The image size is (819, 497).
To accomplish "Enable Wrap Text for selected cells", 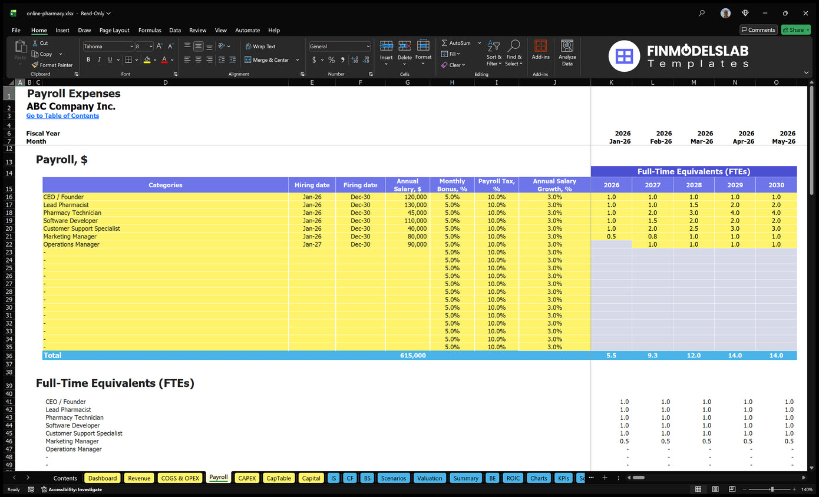I will (261, 46).
